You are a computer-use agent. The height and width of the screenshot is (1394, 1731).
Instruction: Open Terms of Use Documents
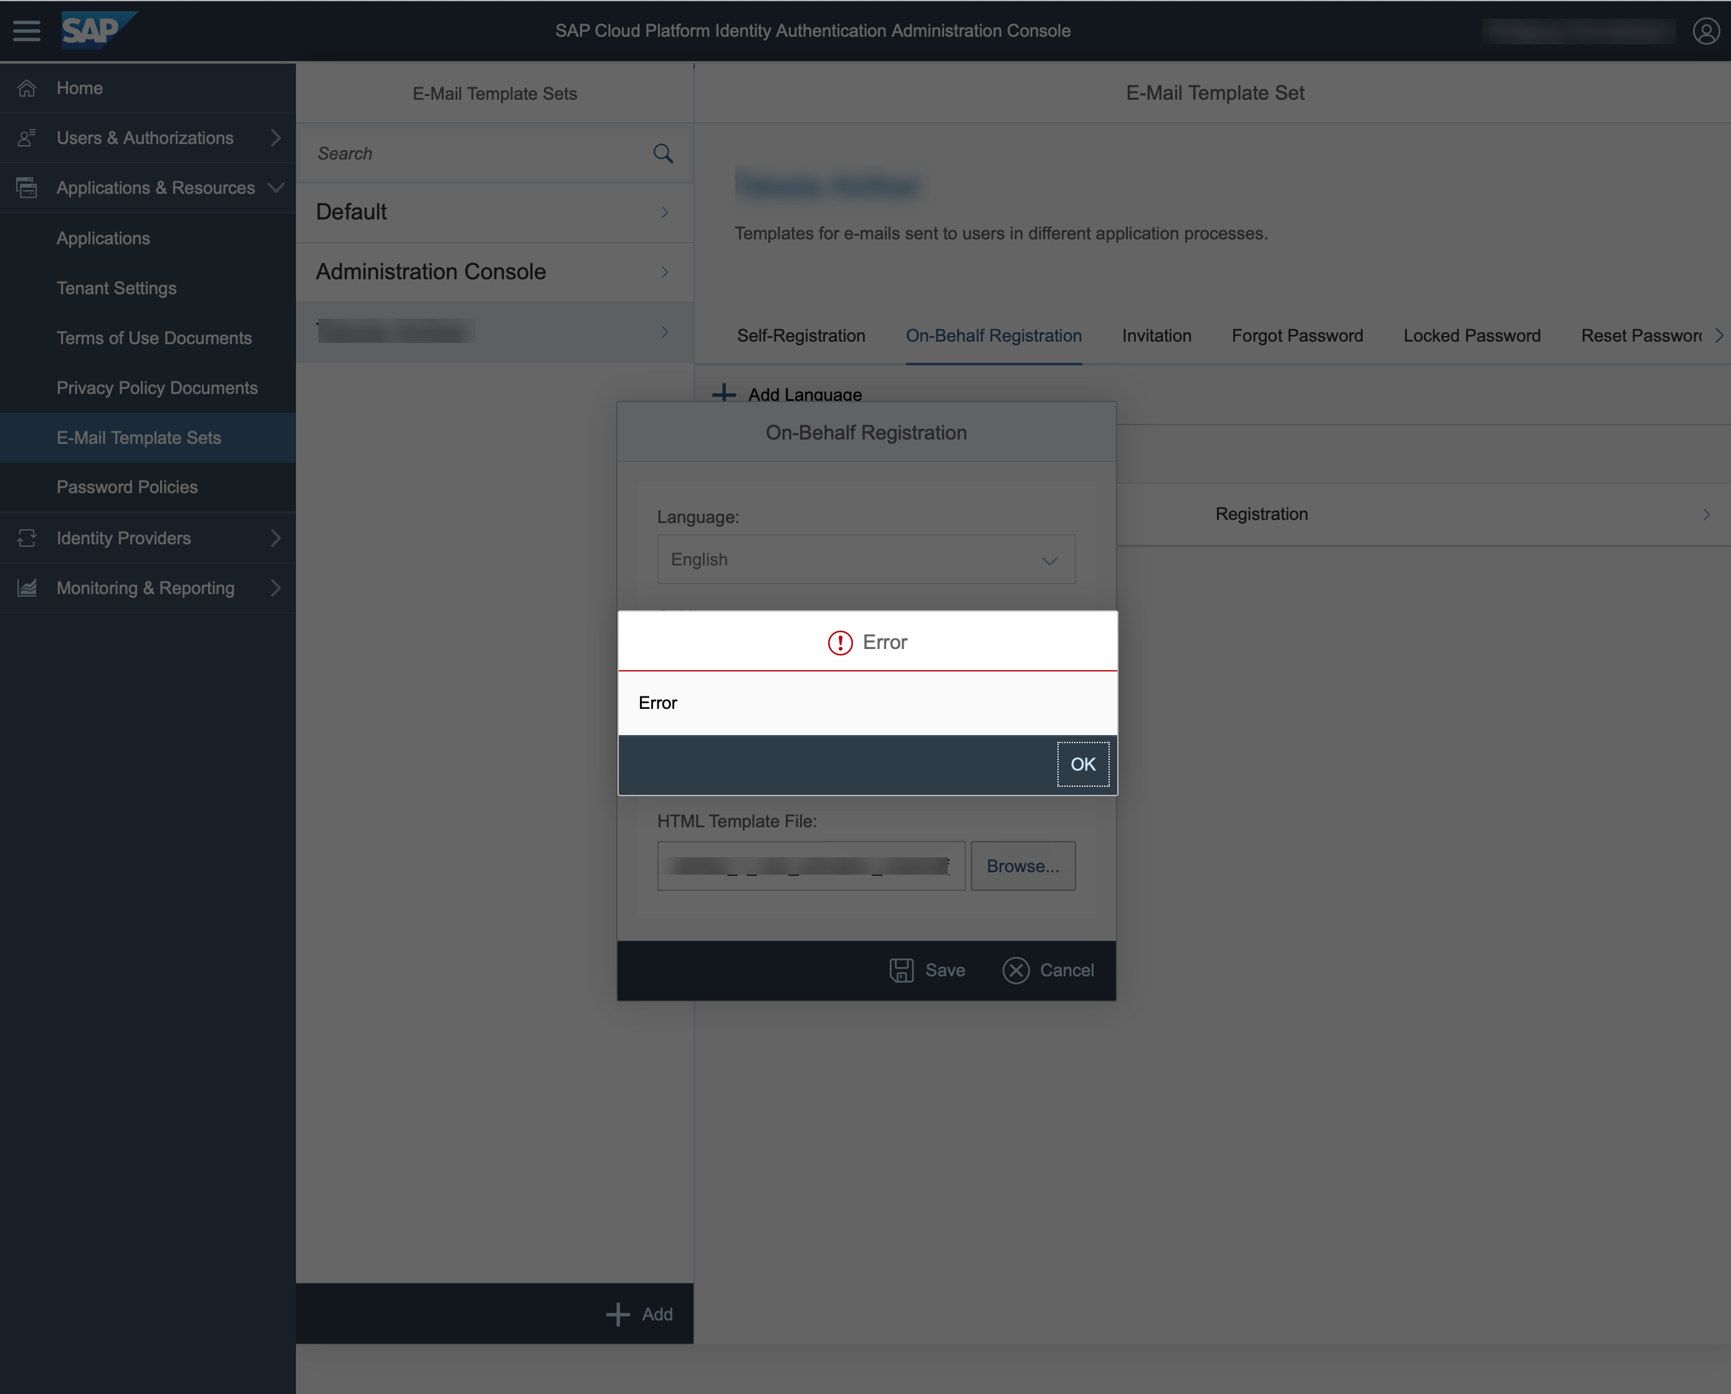(x=148, y=339)
